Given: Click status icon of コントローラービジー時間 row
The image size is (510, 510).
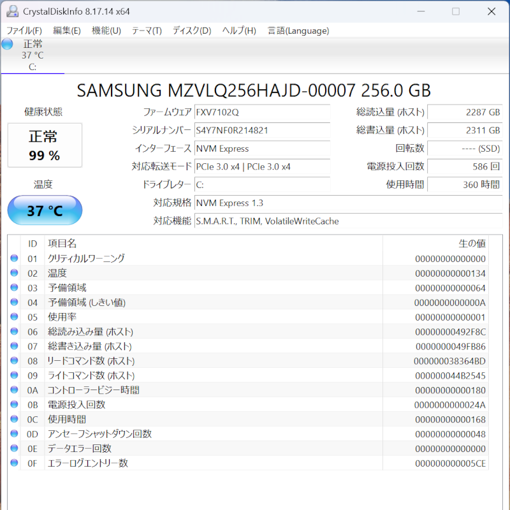Looking at the screenshot, I should 14,390.
